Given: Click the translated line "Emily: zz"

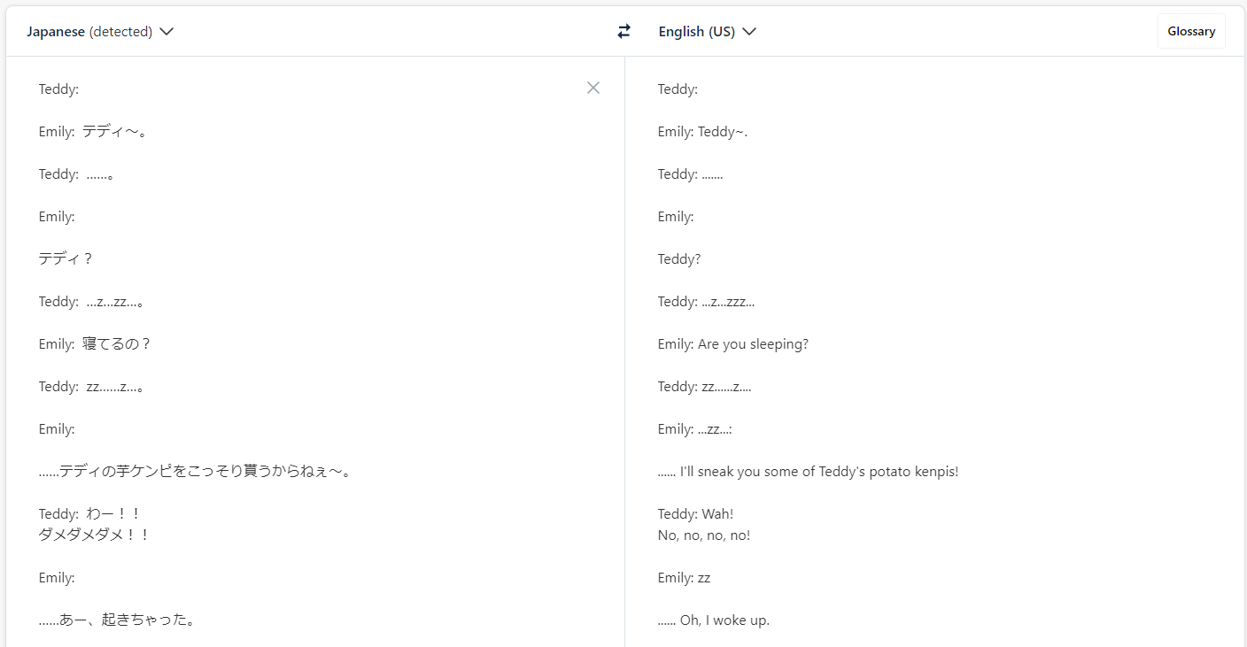Looking at the screenshot, I should [684, 578].
